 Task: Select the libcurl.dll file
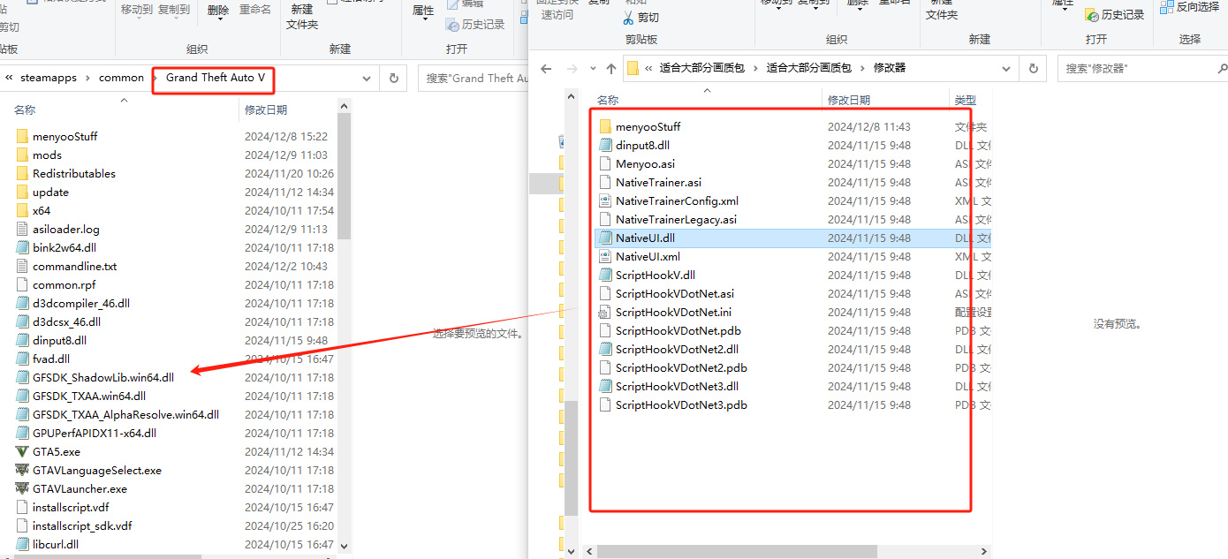[56, 544]
